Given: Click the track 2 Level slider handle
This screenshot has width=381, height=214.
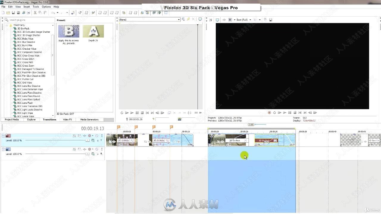Looking at the screenshot, I should [88, 154].
